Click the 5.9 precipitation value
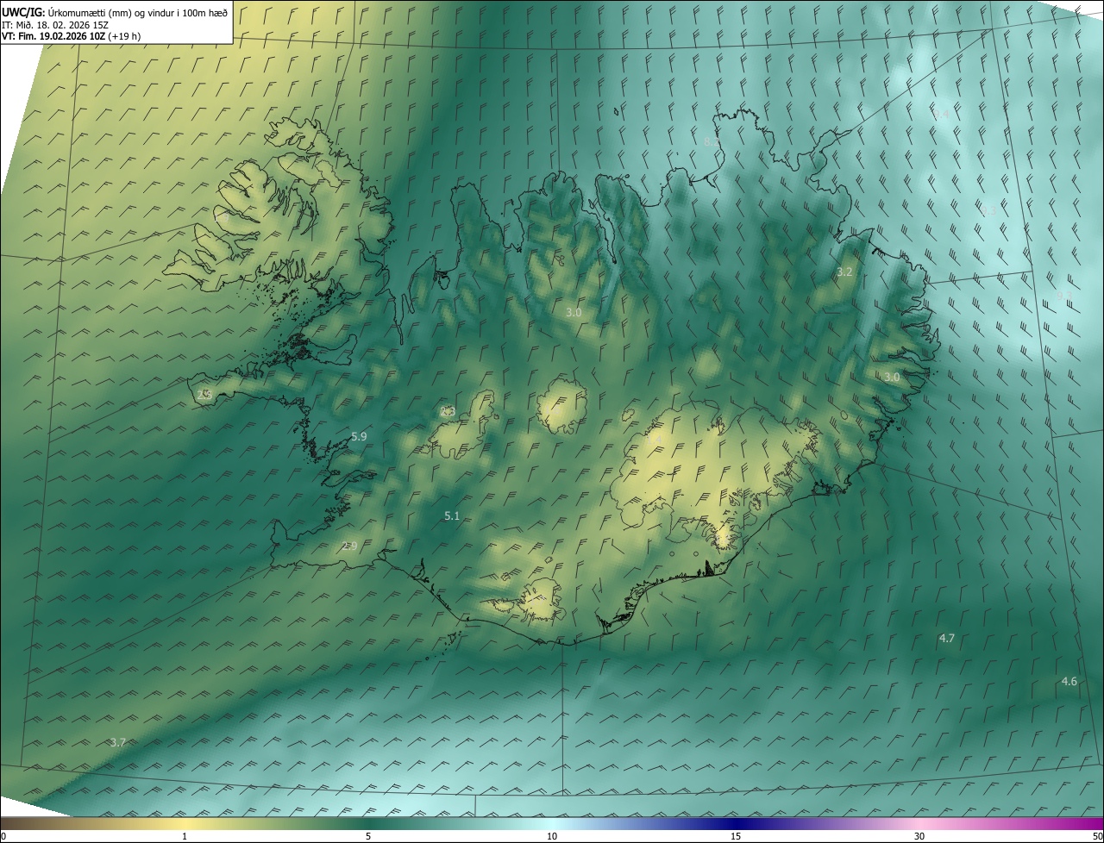This screenshot has height=843, width=1104. pyautogui.click(x=359, y=437)
